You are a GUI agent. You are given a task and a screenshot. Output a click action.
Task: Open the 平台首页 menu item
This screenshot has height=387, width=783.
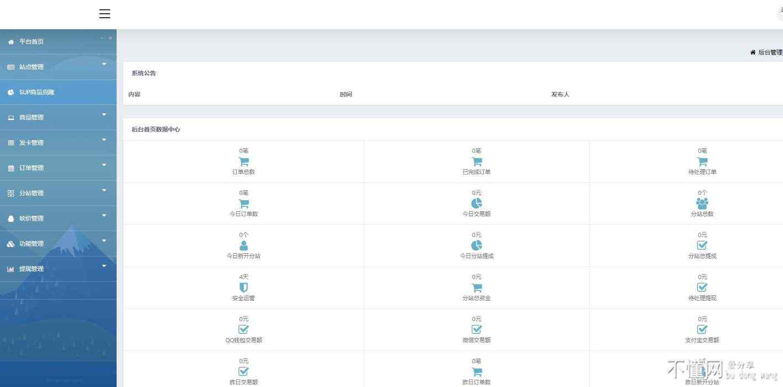(32, 41)
